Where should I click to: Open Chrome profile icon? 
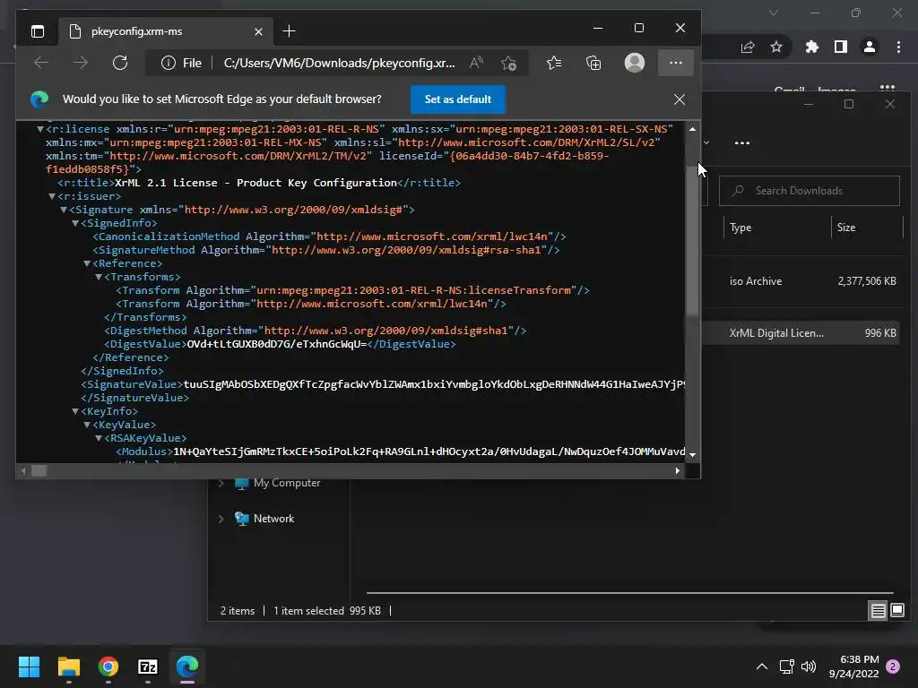(x=870, y=47)
